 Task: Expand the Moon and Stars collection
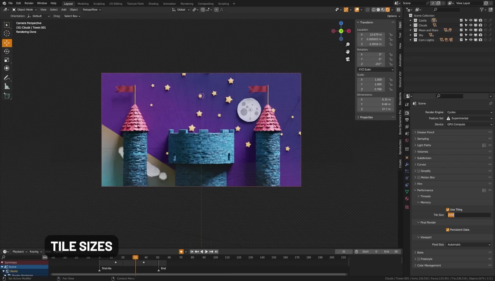pos(411,30)
